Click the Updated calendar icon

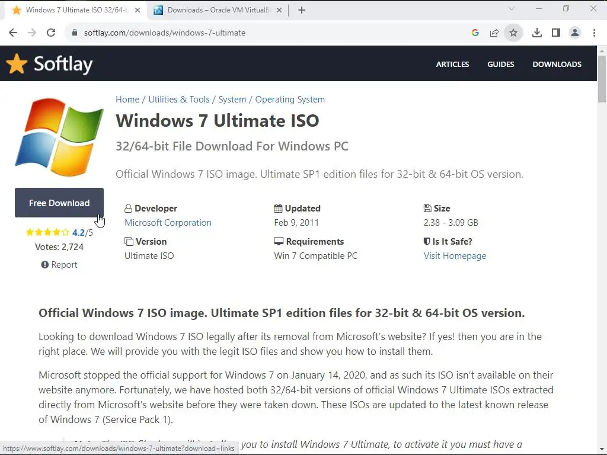click(x=278, y=208)
